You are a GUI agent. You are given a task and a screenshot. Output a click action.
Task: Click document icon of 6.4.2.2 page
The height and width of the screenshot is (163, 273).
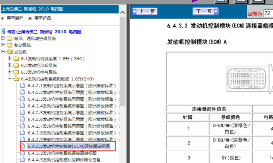point(23,92)
